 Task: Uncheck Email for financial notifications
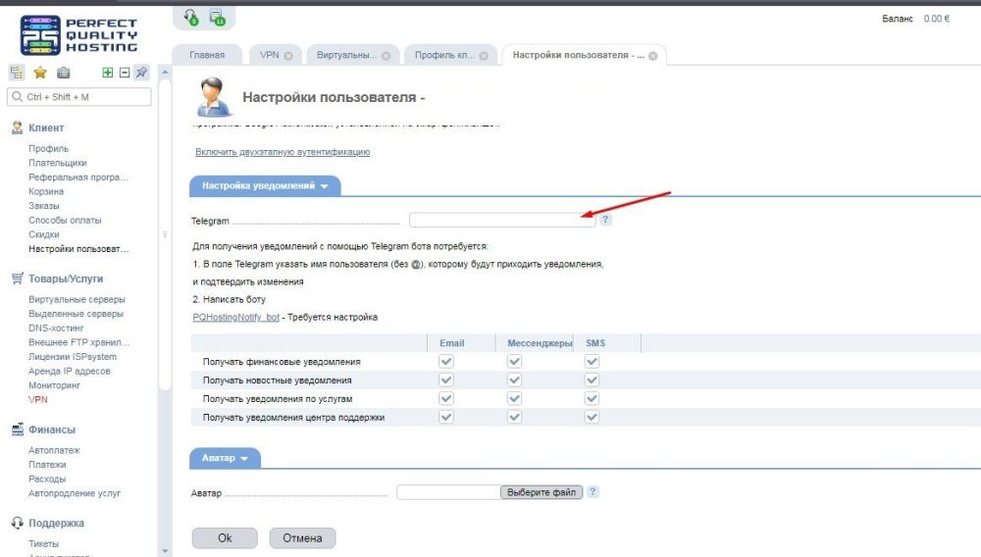[x=446, y=361]
